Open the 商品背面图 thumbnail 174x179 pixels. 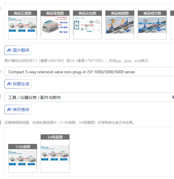click(x=55, y=25)
